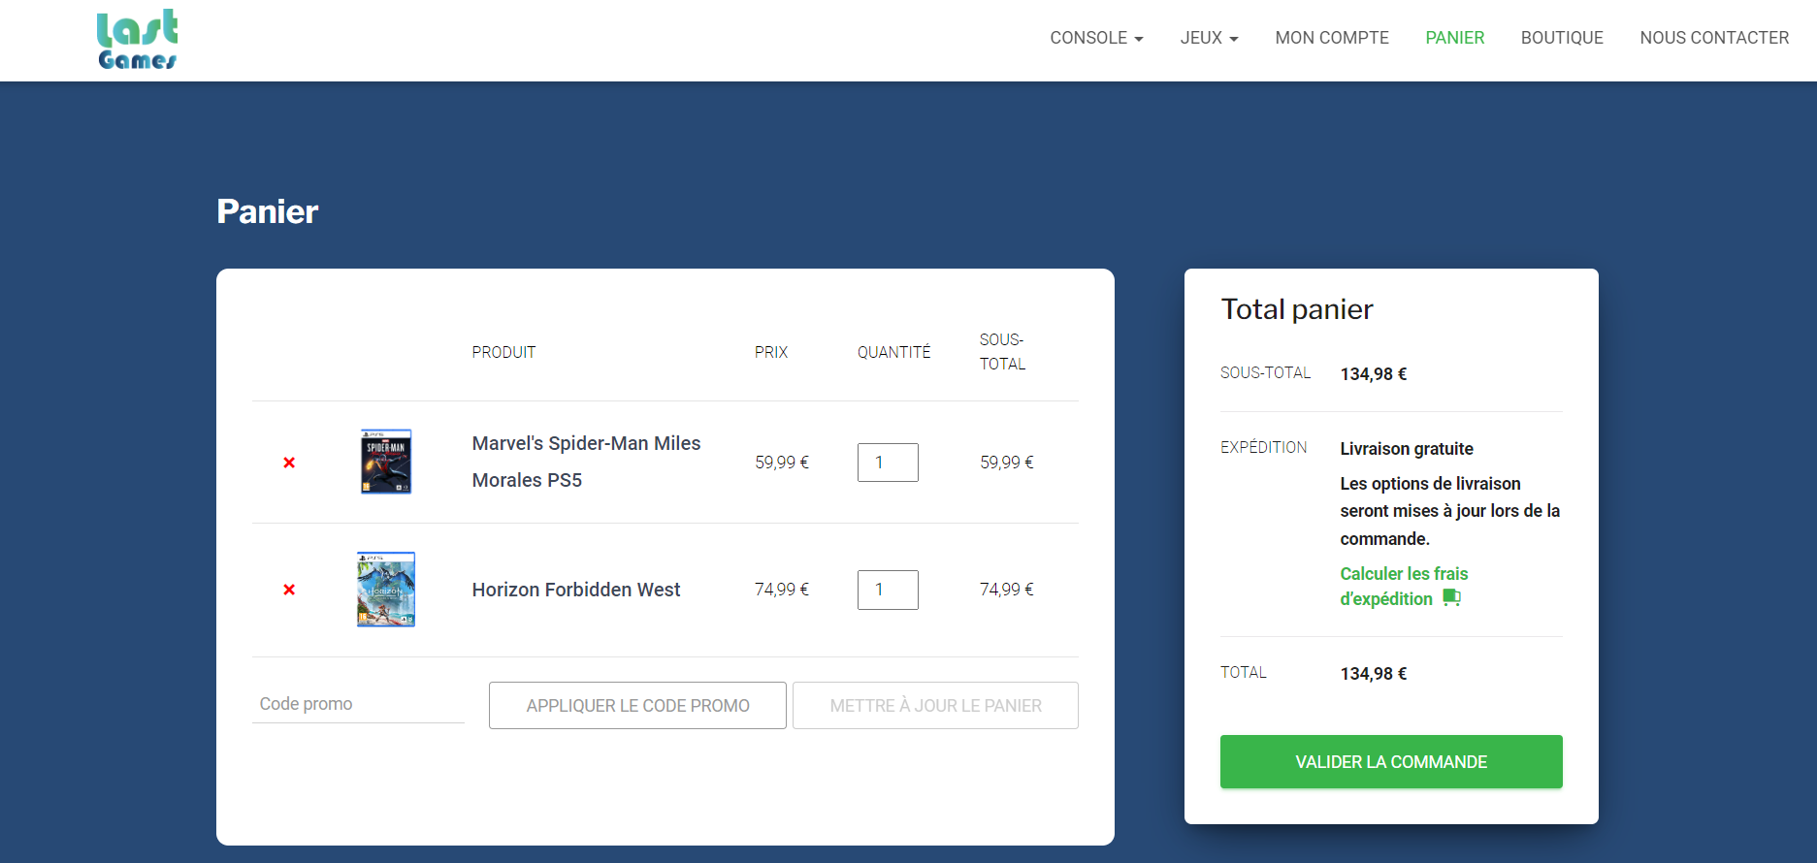Remove Horizon Forbidden West from cart
This screenshot has height=863, width=1817.
pos(289,590)
